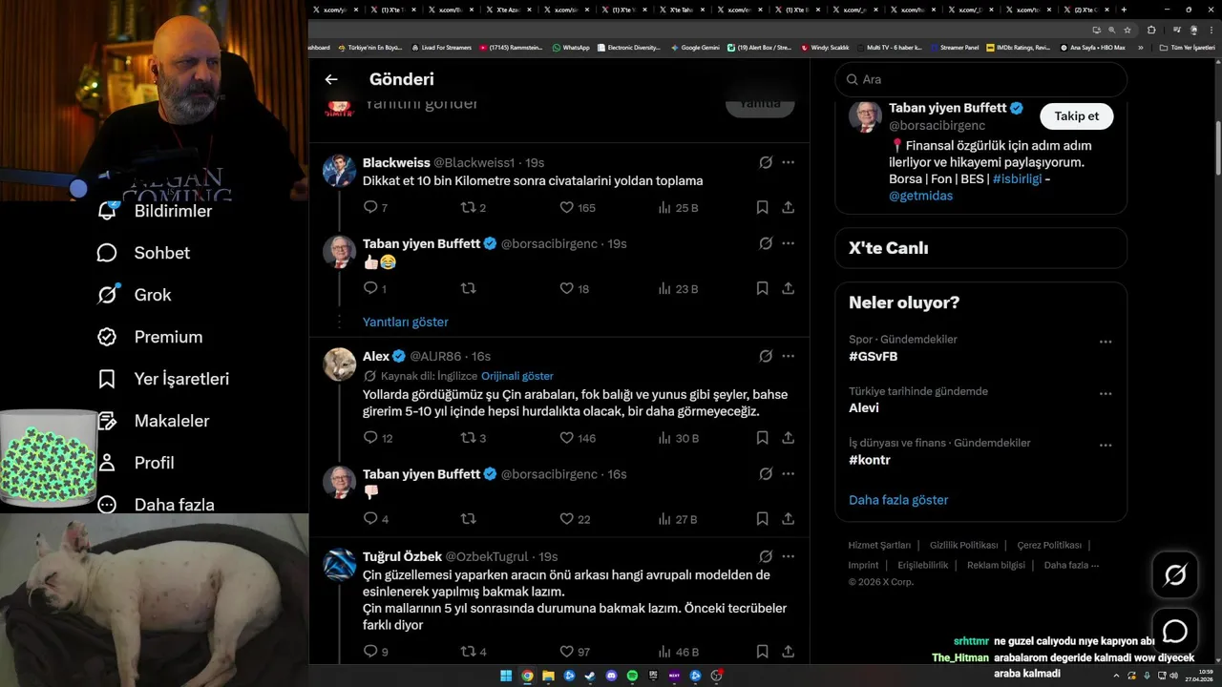Image resolution: width=1222 pixels, height=687 pixels.
Task: Open the Bildirimler notifications menu item
Action: (x=155, y=211)
